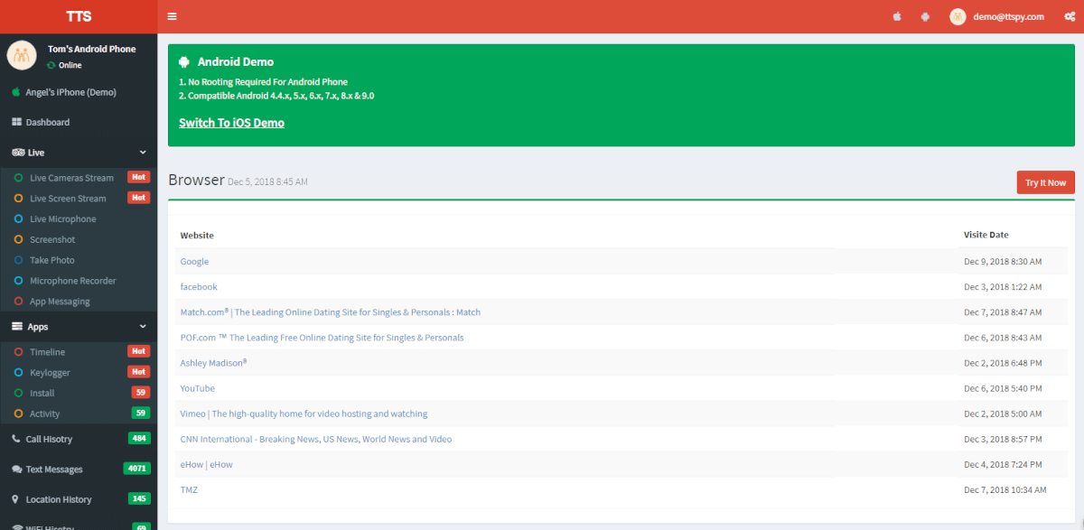Click the Online status indicator
The height and width of the screenshot is (530, 1084).
(x=64, y=65)
